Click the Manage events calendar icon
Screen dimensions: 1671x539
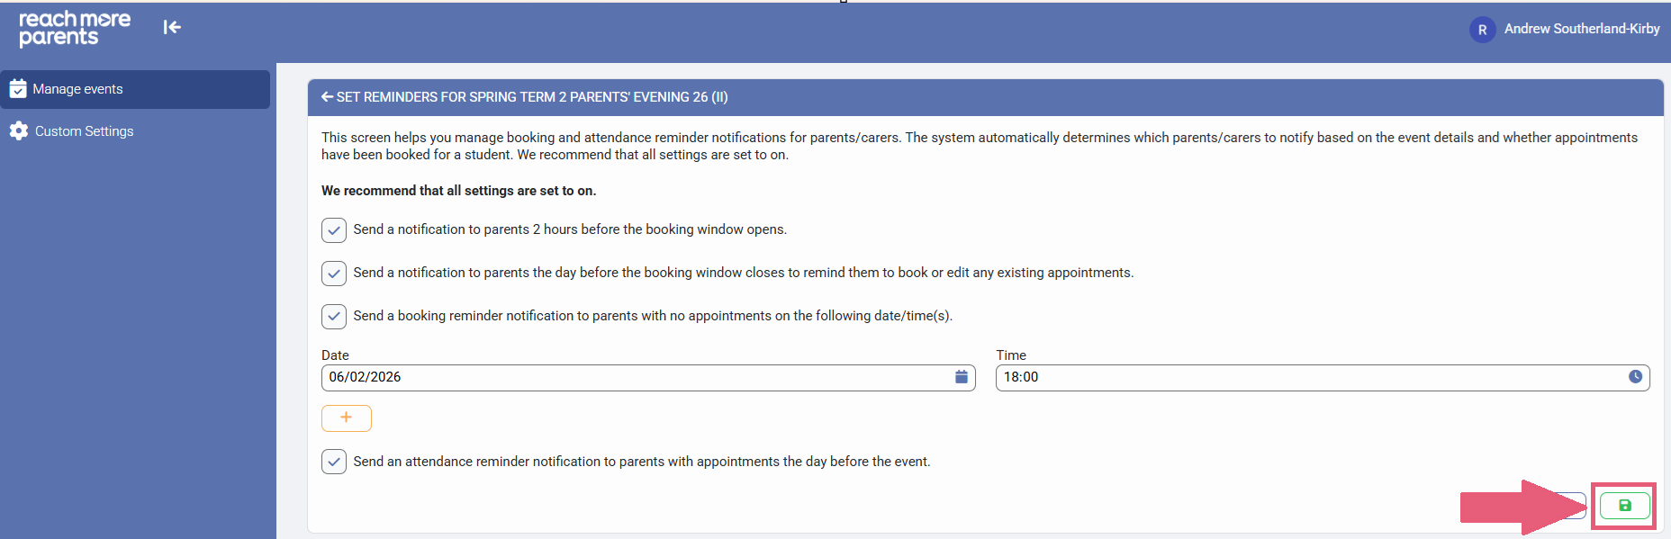pos(18,89)
